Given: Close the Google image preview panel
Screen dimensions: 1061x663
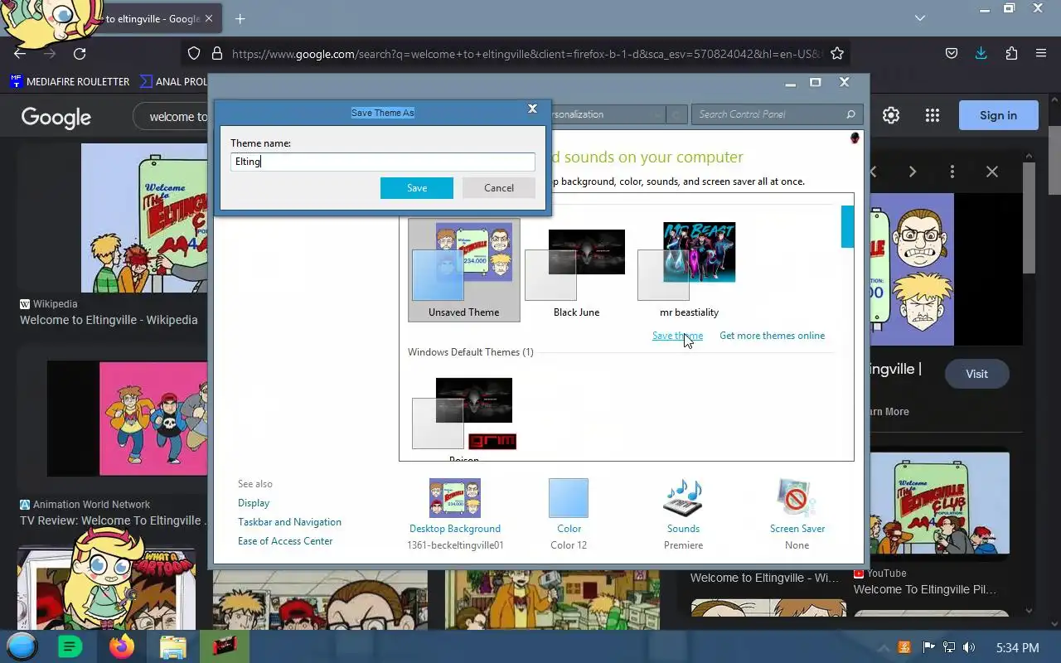Looking at the screenshot, I should tap(992, 172).
